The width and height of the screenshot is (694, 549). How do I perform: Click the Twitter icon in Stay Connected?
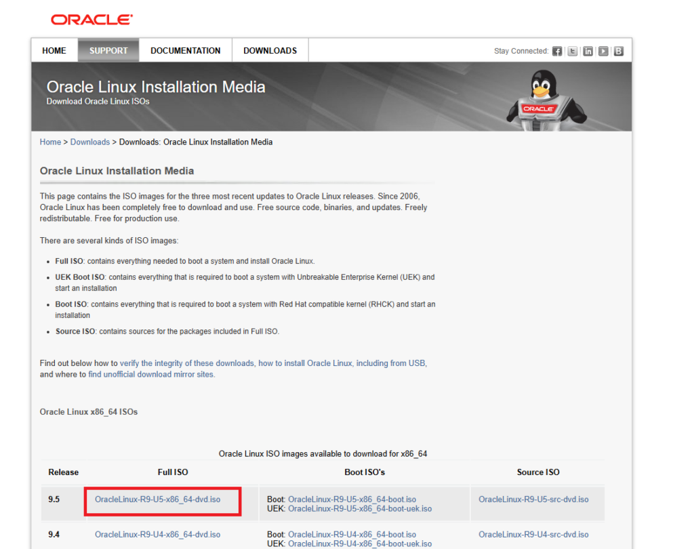tap(573, 51)
